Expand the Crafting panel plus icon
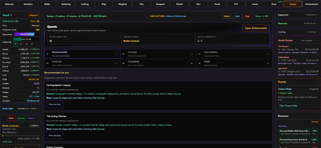 [x=318, y=32]
